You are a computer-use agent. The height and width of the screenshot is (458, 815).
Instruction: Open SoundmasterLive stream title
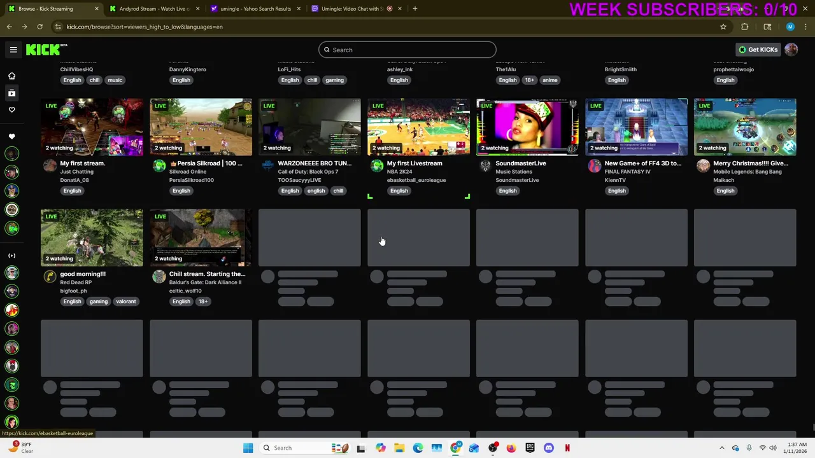(x=521, y=163)
